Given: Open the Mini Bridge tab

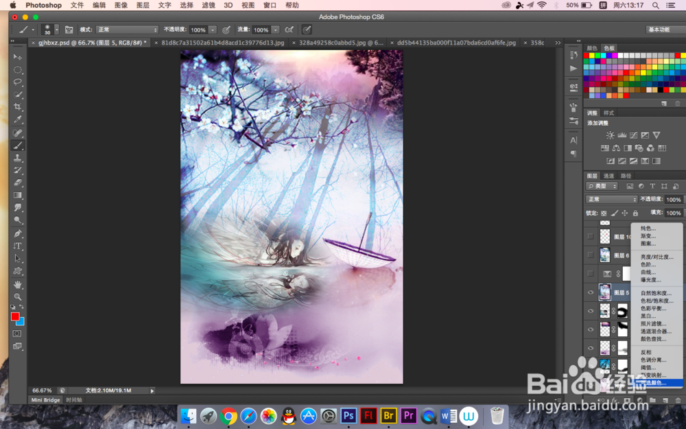Looking at the screenshot, I should point(45,399).
